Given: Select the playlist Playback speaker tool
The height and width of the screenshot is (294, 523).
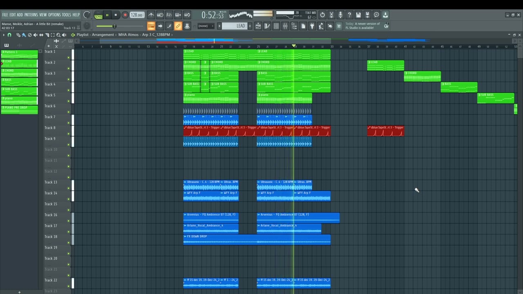Looking at the screenshot, I should pos(64,35).
